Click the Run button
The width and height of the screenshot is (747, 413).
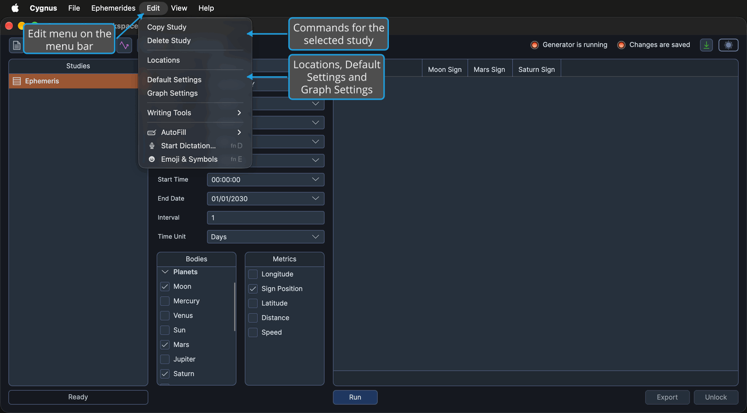pyautogui.click(x=355, y=397)
